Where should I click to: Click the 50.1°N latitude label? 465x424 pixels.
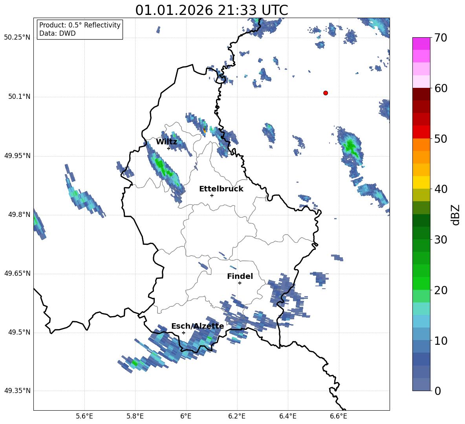[19, 96]
